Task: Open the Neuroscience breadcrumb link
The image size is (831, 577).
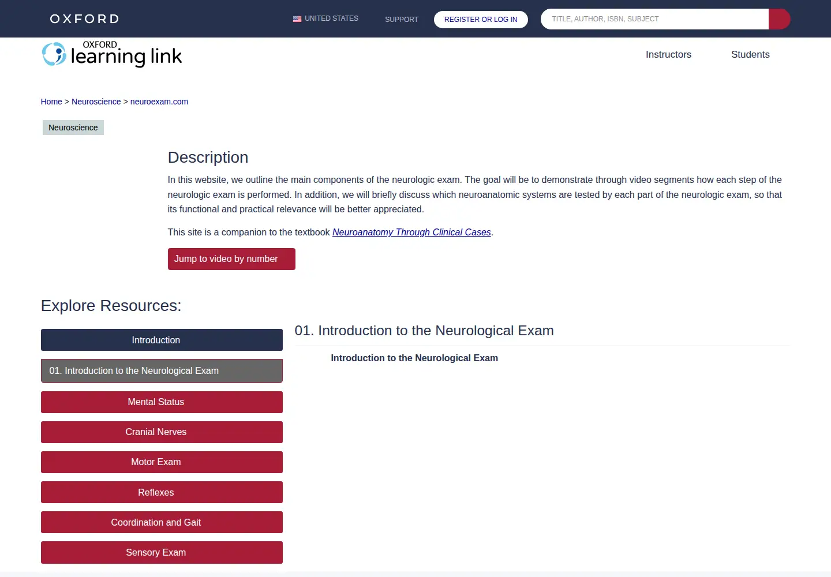Action: tap(96, 102)
